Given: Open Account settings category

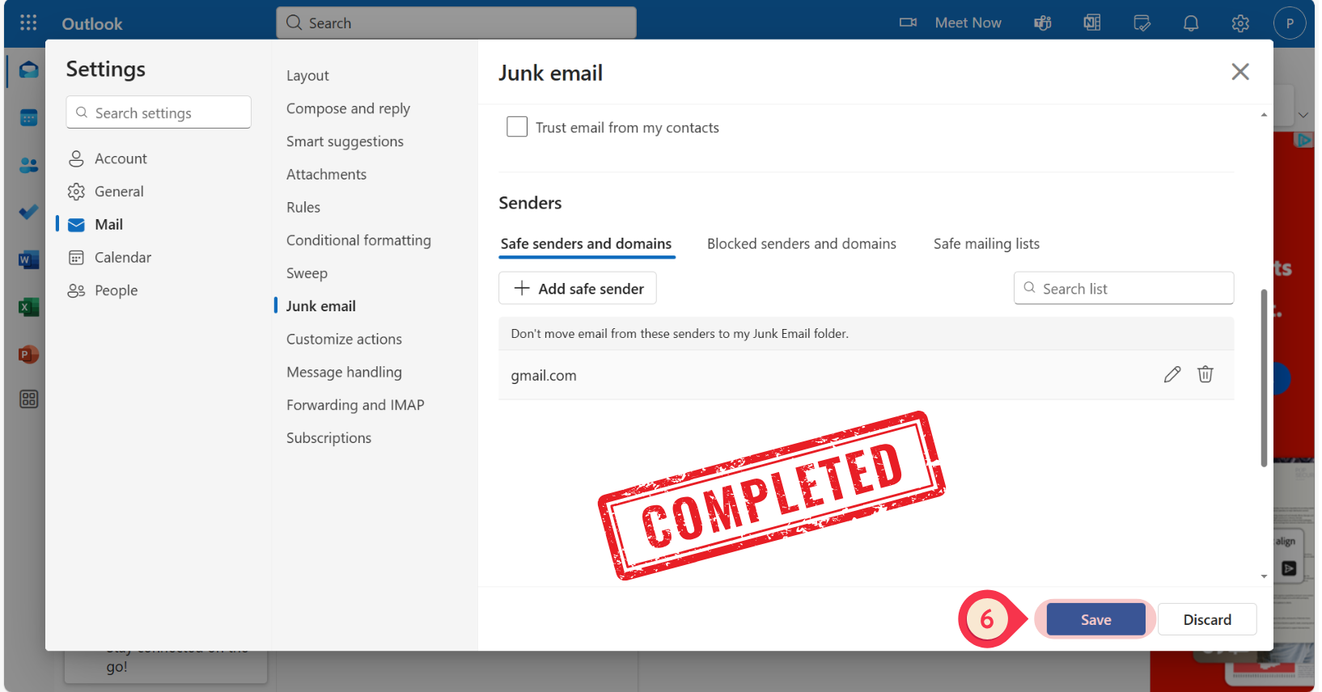Looking at the screenshot, I should (x=121, y=158).
